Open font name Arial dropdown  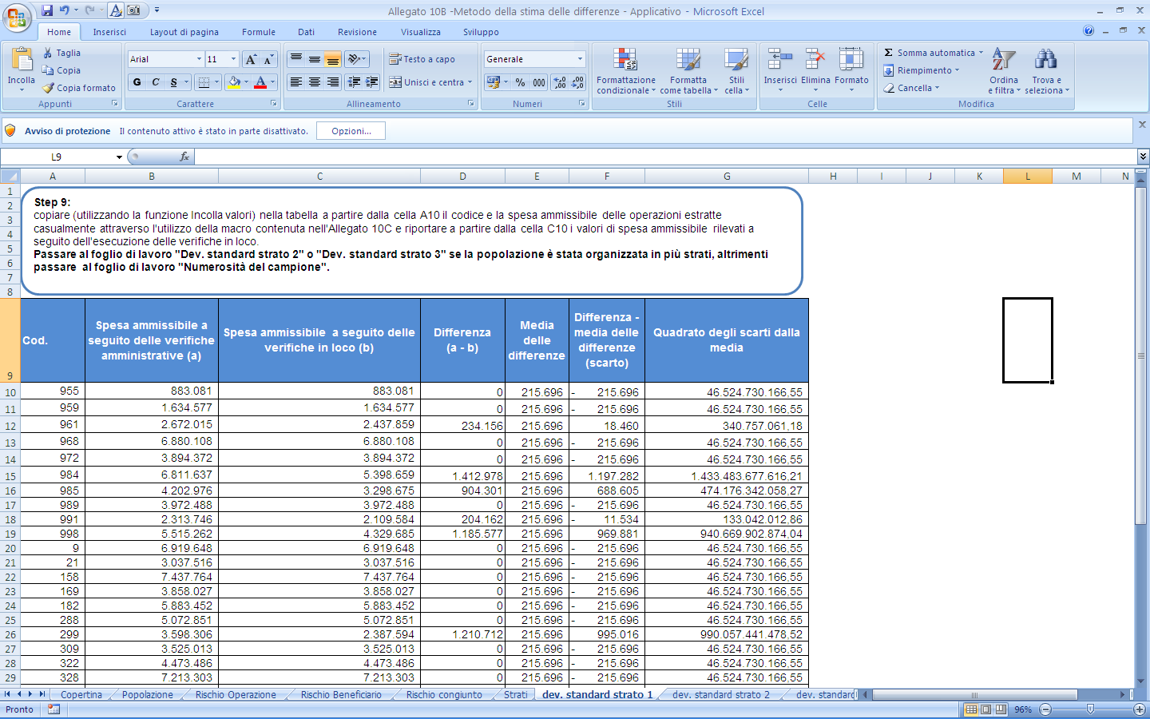pyautogui.click(x=199, y=59)
